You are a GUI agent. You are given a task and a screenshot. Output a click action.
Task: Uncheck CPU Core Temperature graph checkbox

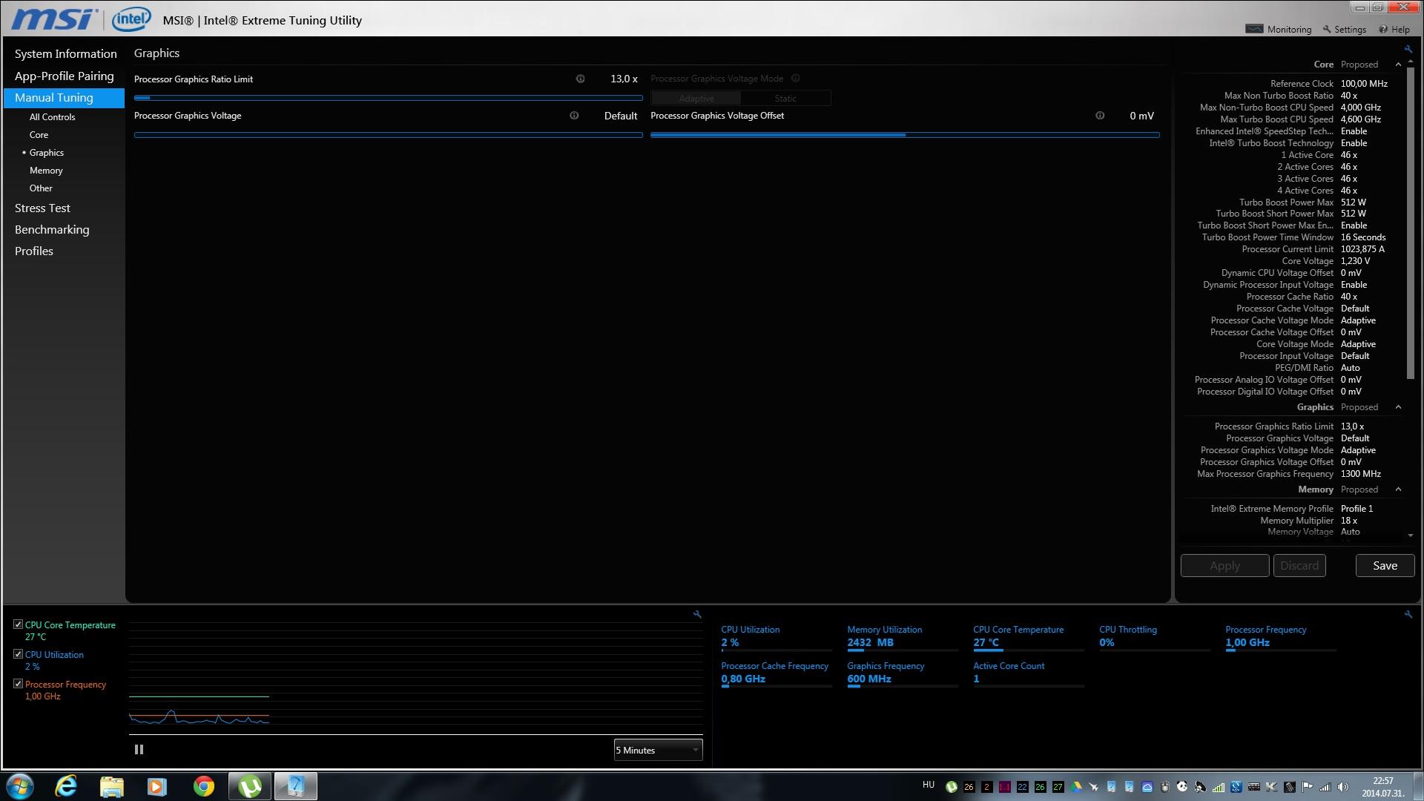[18, 624]
